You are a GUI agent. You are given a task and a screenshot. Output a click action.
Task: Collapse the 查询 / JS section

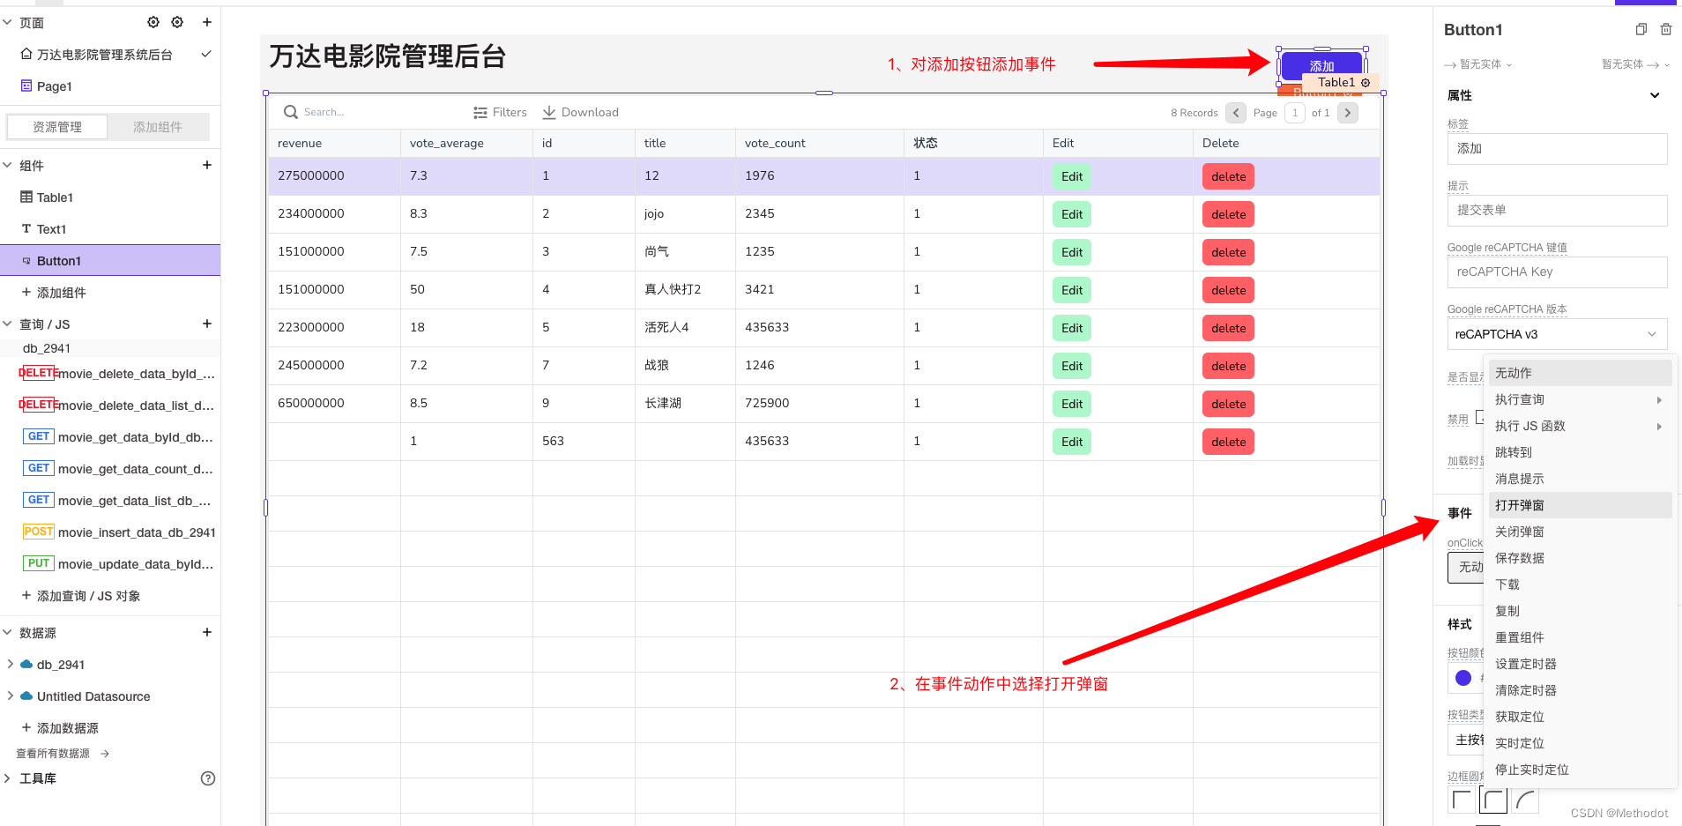click(x=7, y=324)
